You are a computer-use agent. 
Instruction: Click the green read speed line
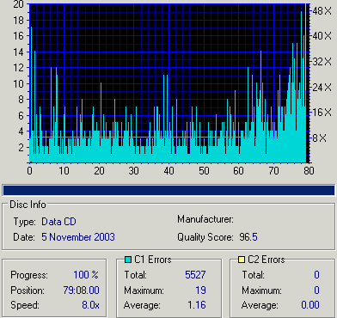point(166,138)
